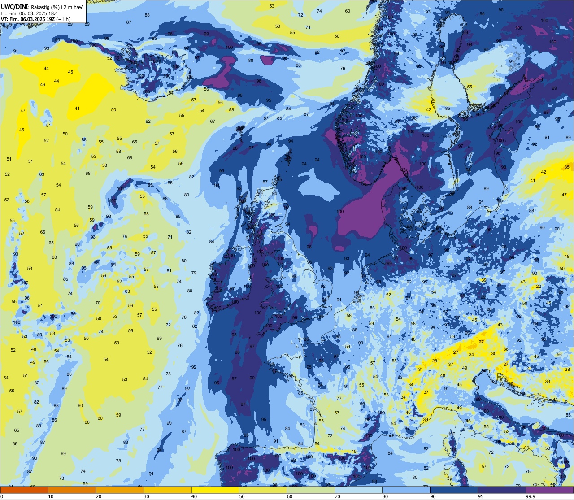Select the 30–40% golden legend swatch

[167, 490]
